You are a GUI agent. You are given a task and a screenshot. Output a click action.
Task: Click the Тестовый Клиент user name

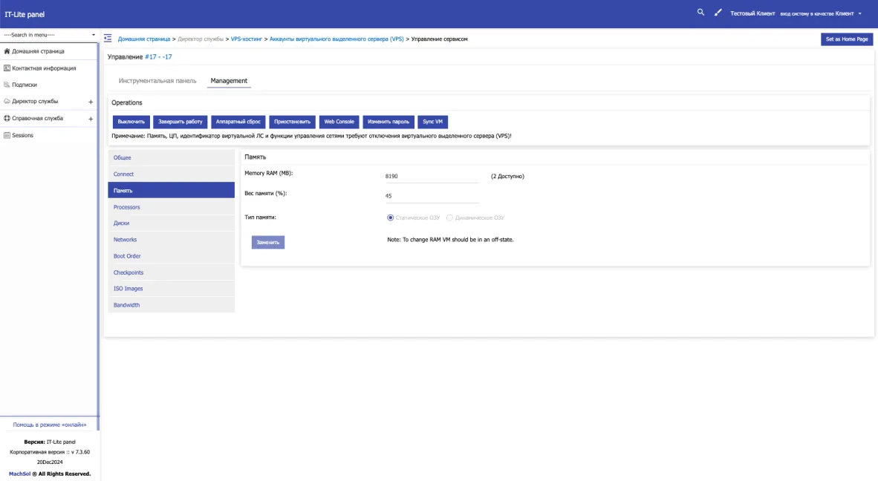pyautogui.click(x=752, y=13)
